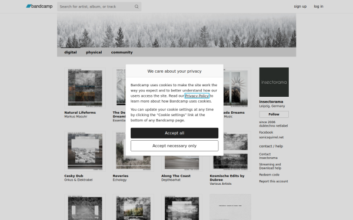Select the physical tab
This screenshot has height=220, width=353.
[x=94, y=52]
